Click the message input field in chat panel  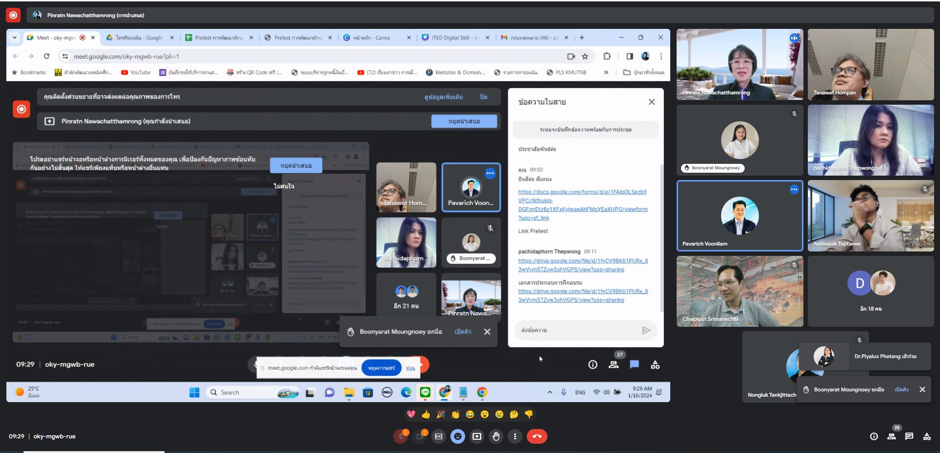pos(578,330)
